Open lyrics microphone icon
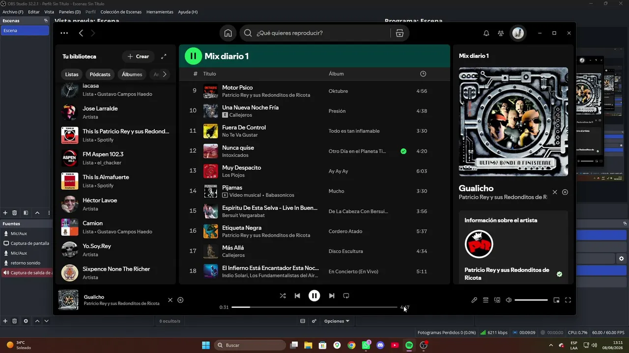 click(474, 300)
